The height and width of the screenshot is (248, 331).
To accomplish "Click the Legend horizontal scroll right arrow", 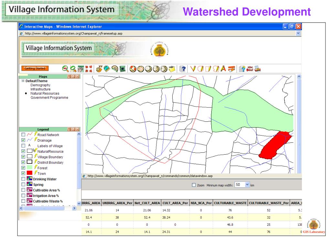I will pos(74,208).
